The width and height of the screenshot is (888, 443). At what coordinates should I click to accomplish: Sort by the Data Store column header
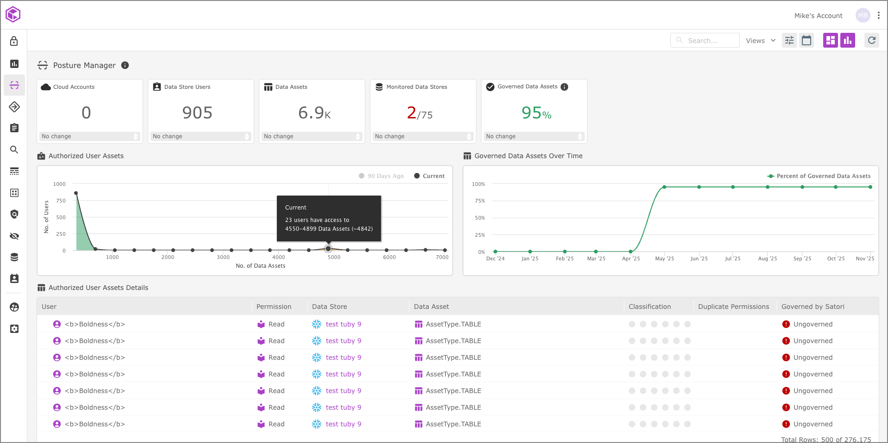click(x=329, y=307)
